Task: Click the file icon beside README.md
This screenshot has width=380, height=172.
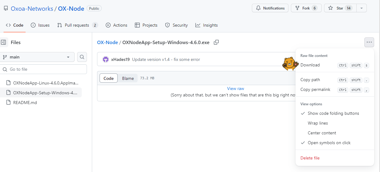Action: point(9,103)
